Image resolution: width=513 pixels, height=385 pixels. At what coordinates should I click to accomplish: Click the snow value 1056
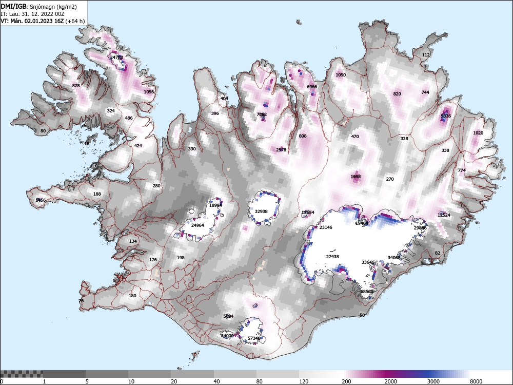point(149,92)
